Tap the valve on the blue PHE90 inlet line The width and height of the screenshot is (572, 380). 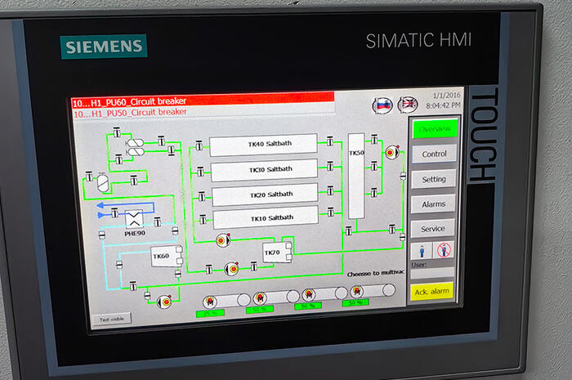(114, 213)
